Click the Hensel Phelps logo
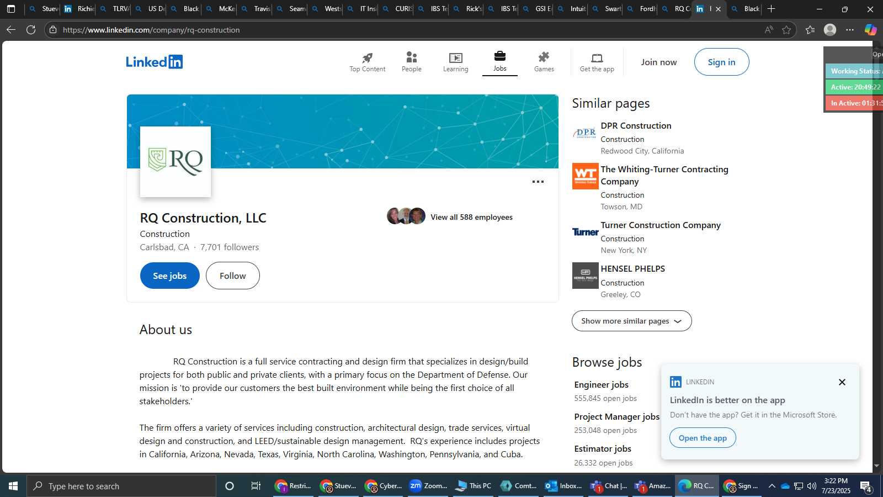The width and height of the screenshot is (883, 497). 585,276
